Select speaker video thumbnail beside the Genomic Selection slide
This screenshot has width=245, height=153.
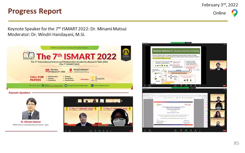pyautogui.click(x=218, y=66)
